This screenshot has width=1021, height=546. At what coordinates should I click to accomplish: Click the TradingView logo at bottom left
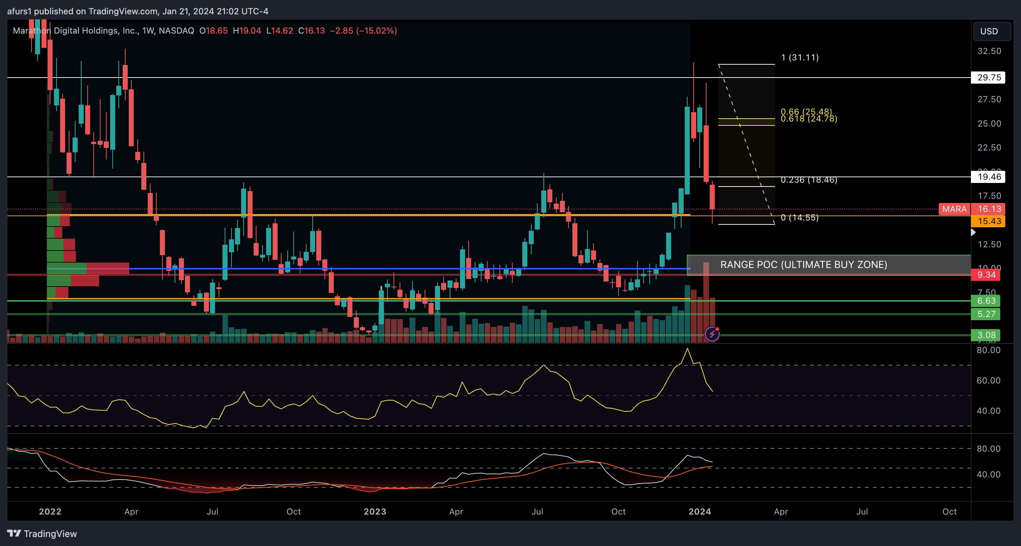pyautogui.click(x=42, y=533)
